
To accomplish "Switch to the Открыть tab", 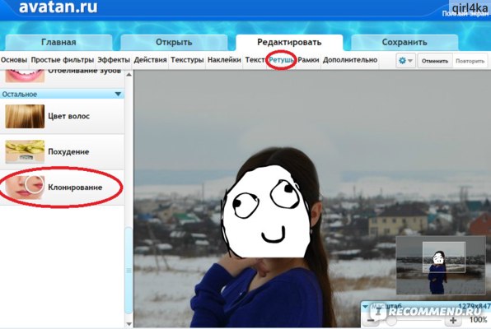I will pyautogui.click(x=174, y=42).
